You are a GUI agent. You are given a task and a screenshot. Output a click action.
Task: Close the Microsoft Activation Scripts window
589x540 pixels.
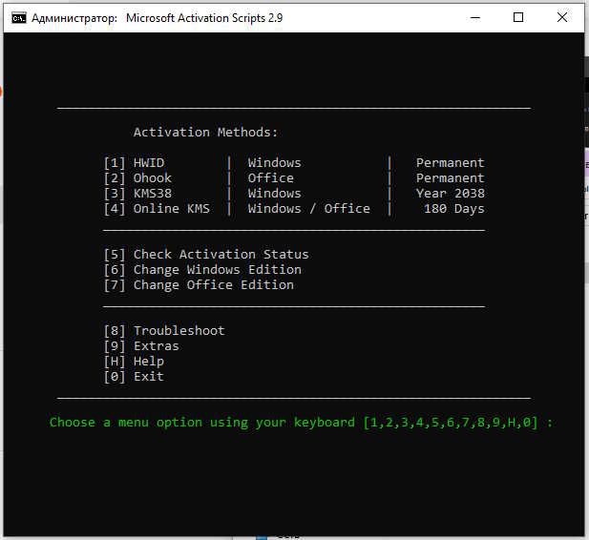(x=562, y=17)
